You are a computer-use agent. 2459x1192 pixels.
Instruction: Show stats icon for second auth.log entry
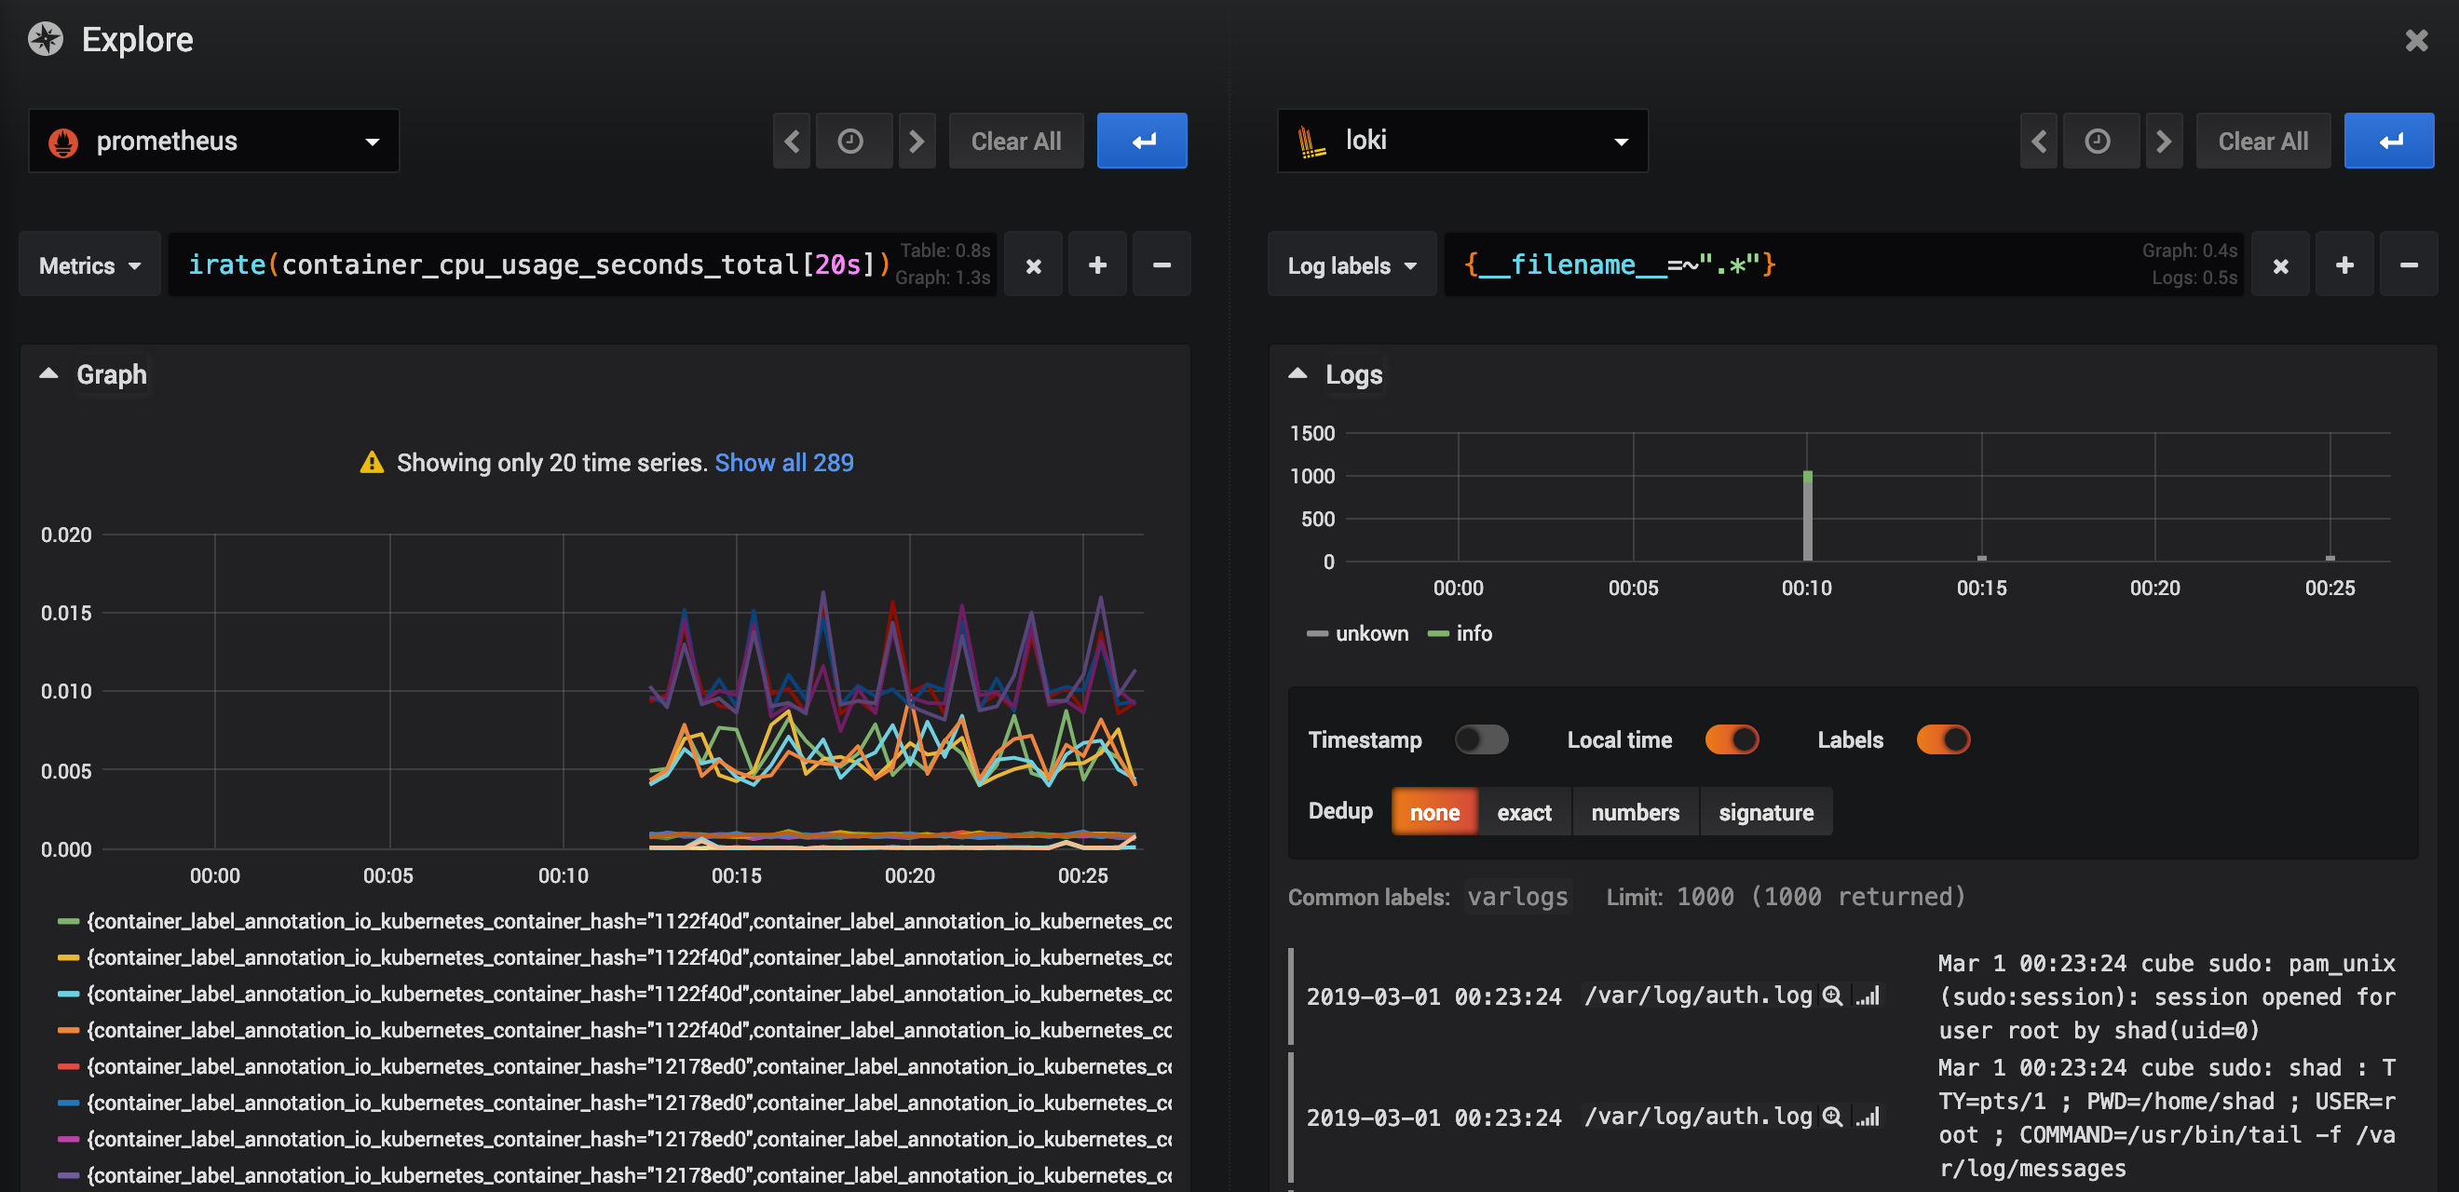tap(1868, 1117)
